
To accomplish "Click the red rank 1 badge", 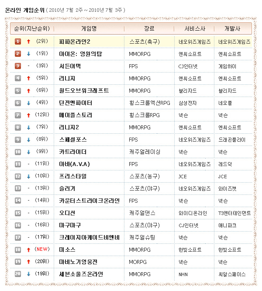I will tap(18, 42).
